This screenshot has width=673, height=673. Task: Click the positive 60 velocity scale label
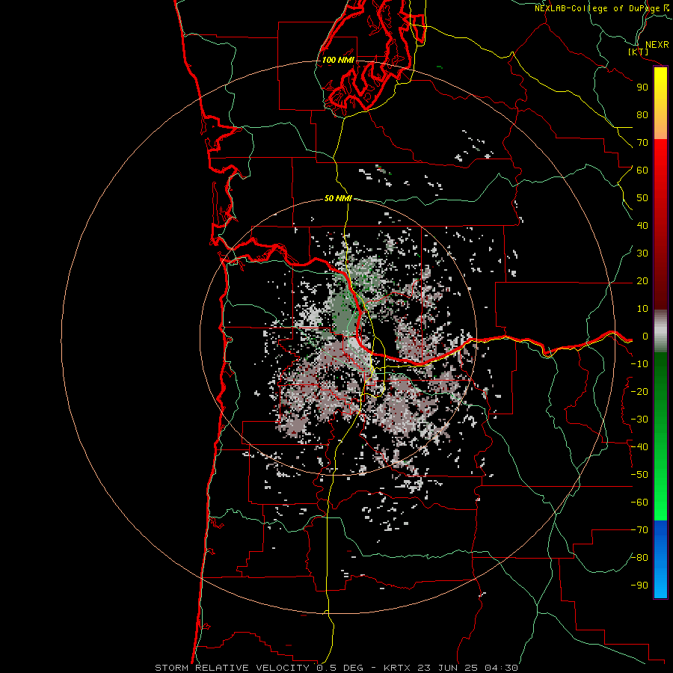642,170
